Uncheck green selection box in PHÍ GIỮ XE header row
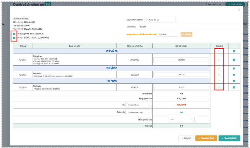Image resolution: width=250 pixels, height=148 pixels. coord(234,51)
